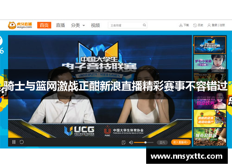Screen dimensions: 232x168
Task: Select the plants and zombie stream thumbnail
Action: pos(210,119)
